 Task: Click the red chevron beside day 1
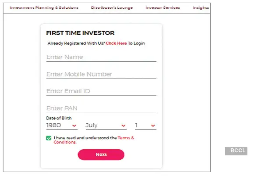coord(153,126)
